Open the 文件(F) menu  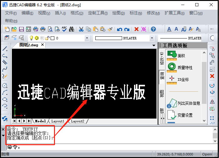tap(11, 13)
